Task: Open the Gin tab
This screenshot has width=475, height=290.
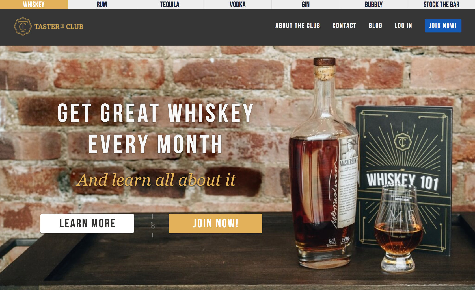Action: 306,5
